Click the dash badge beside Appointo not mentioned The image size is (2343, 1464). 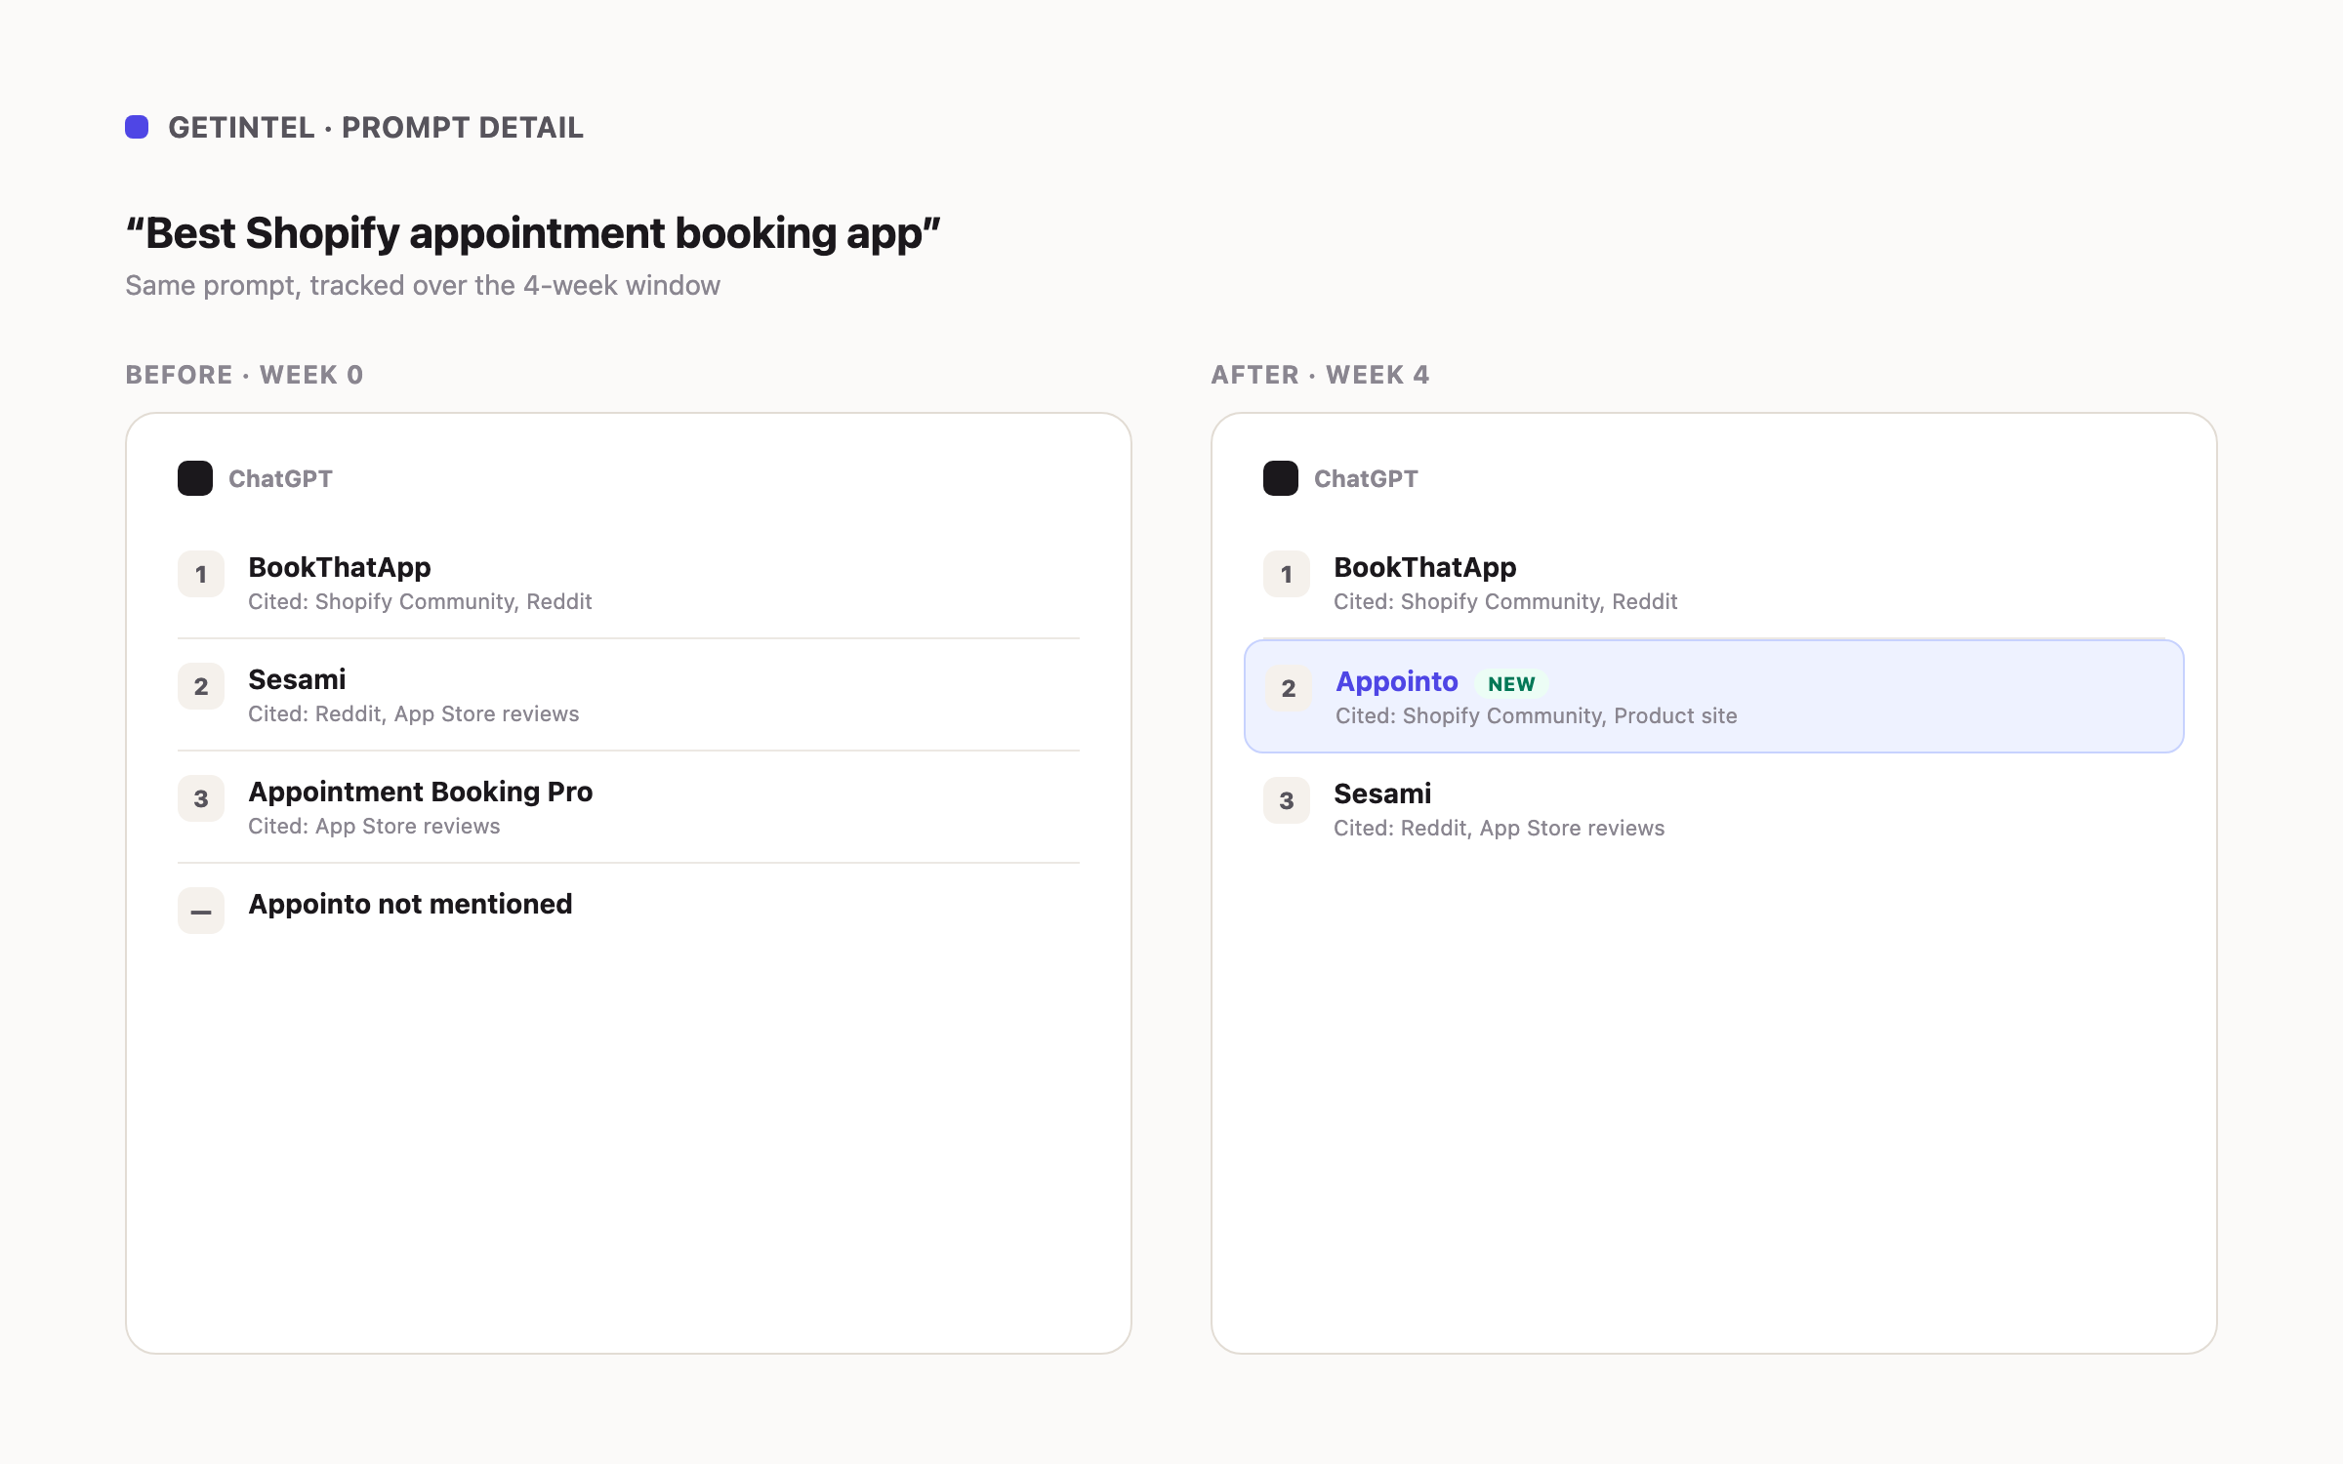[201, 911]
